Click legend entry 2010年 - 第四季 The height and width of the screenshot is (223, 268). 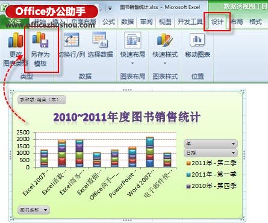point(211,186)
